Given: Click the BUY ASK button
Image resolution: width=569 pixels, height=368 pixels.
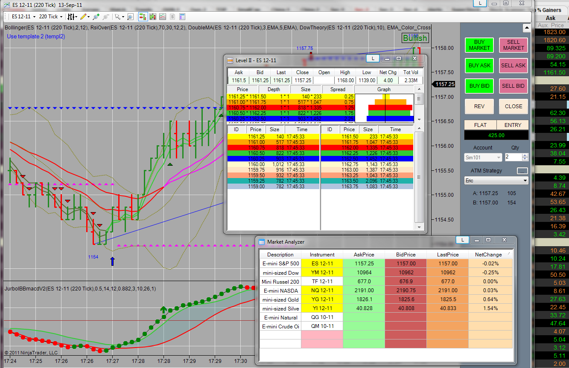Looking at the screenshot, I should (479, 66).
